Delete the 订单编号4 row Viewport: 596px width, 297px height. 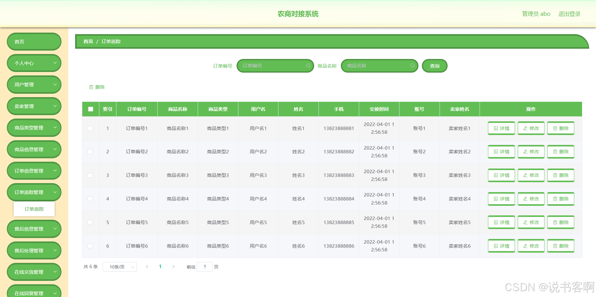click(x=561, y=199)
